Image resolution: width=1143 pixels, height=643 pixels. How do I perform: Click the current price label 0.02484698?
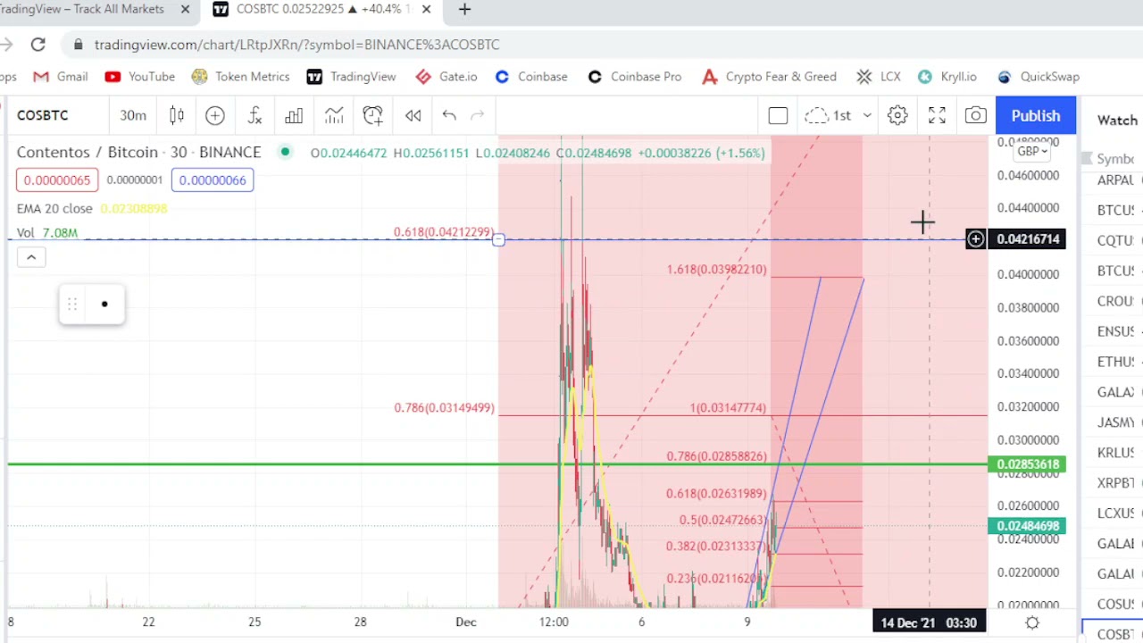point(1027,526)
